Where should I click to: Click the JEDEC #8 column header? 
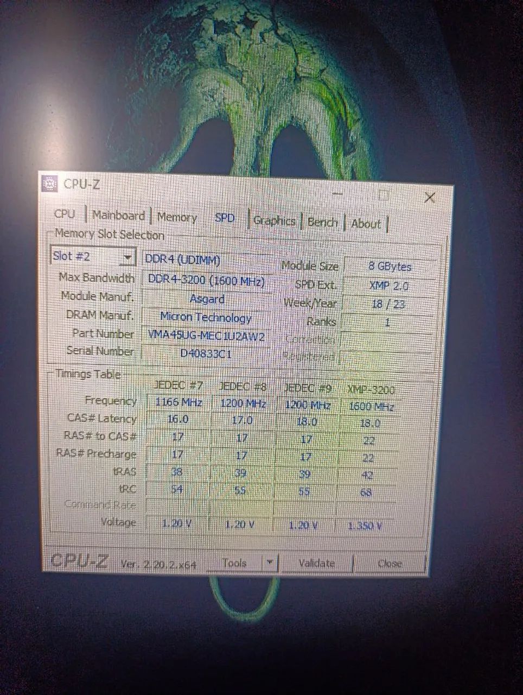[x=243, y=387]
